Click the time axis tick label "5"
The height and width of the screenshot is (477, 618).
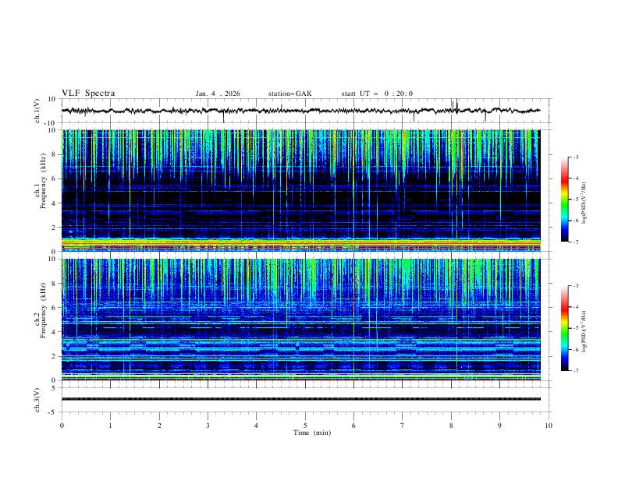305,426
